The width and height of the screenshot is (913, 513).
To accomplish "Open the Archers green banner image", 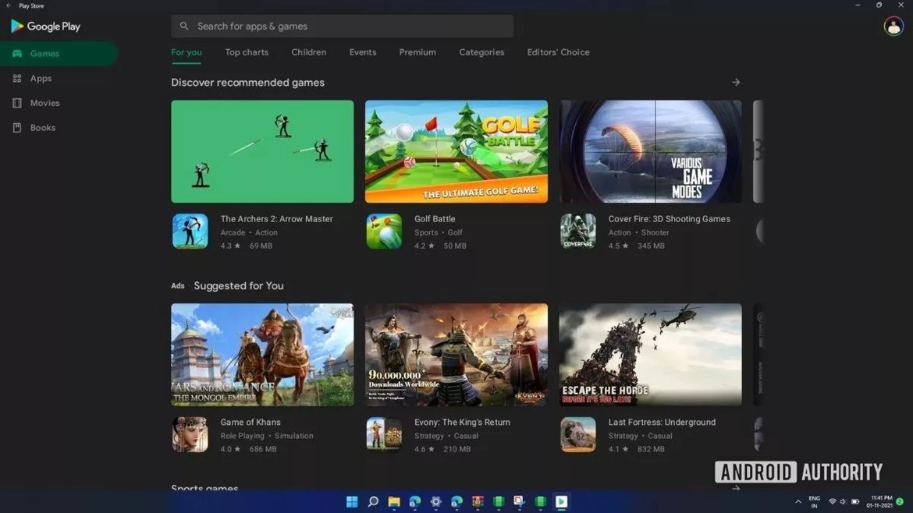I will tap(262, 152).
